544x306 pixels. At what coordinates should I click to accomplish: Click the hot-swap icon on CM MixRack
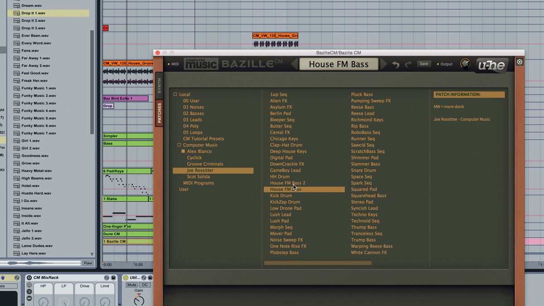click(107, 277)
